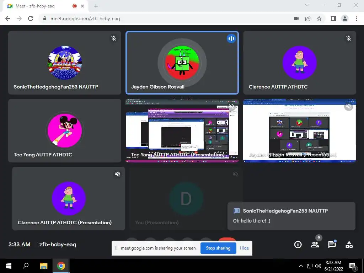Click muted mic icon on Clarence AUTTP ATHDTC tile
Image resolution: width=364 pixels, height=273 pixels.
tap(349, 38)
